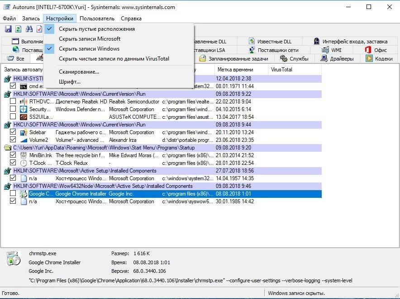This screenshot has width=400, height=299.
Task: Click the Sidebar gadgets entry icon
Action: pyautogui.click(x=23, y=132)
